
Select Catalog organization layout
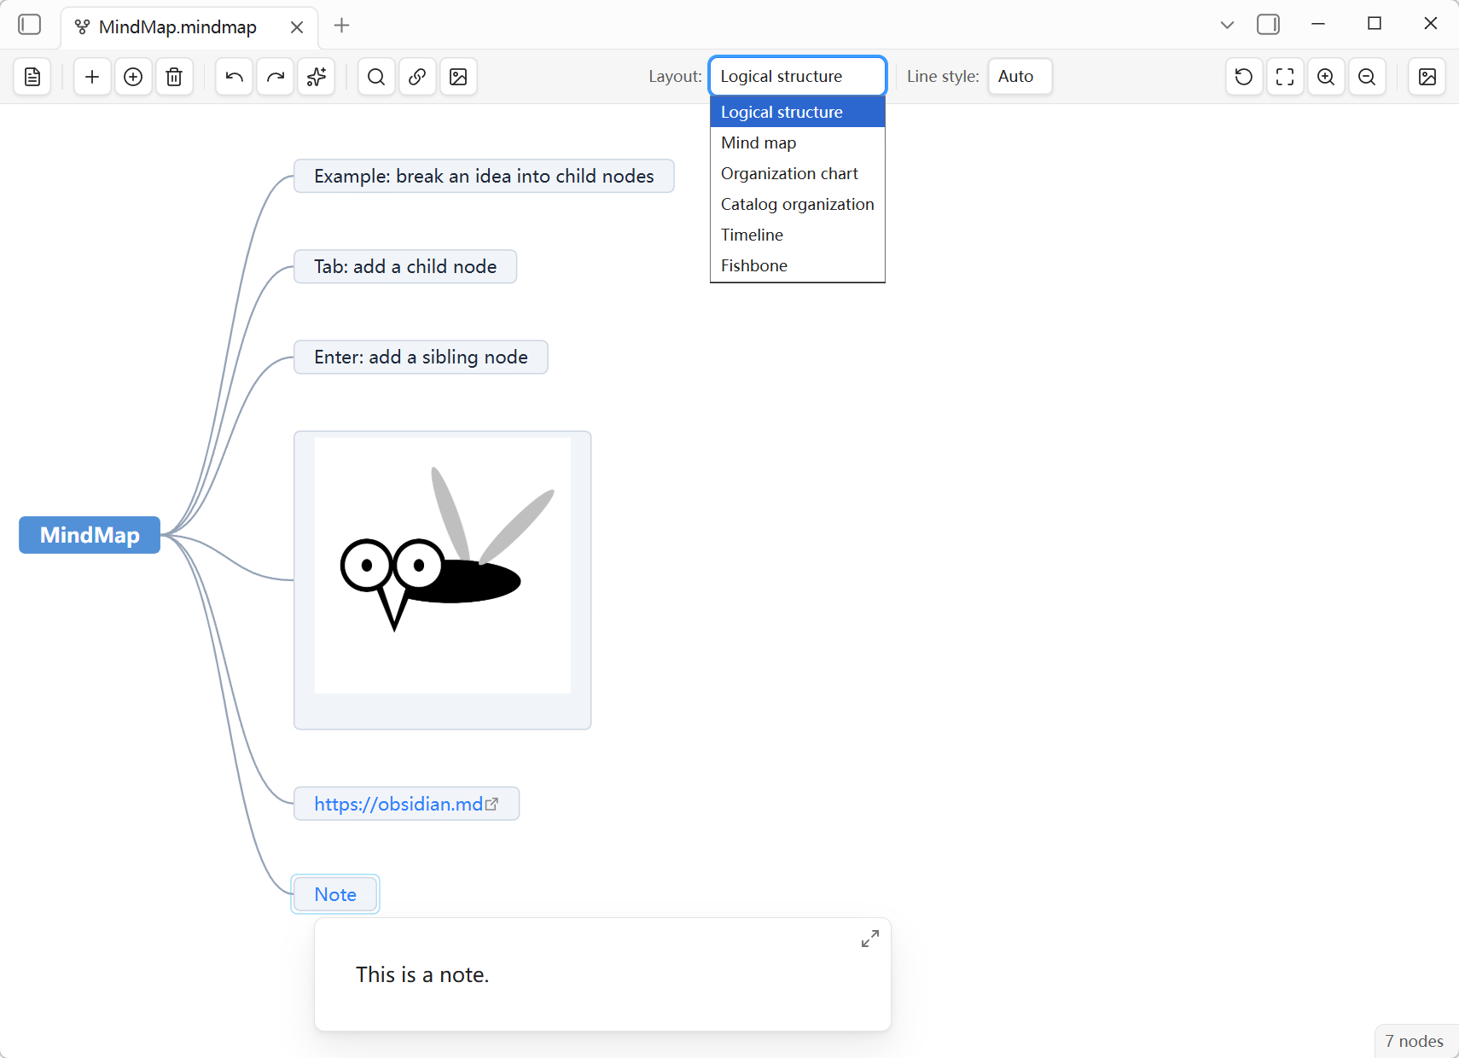798,204
